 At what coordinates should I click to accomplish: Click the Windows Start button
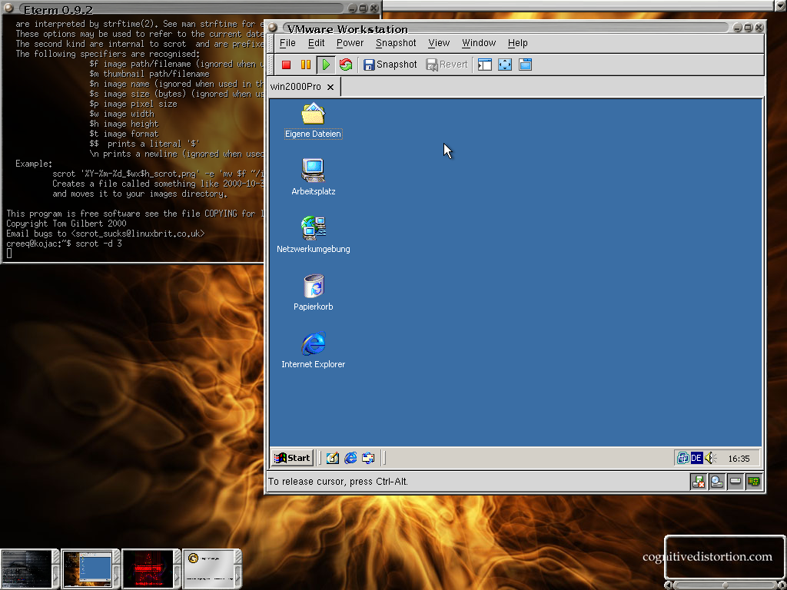click(x=293, y=458)
